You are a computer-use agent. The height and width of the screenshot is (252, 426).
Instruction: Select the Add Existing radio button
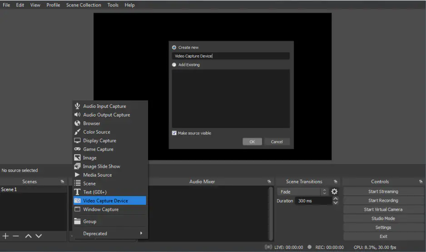tap(174, 65)
